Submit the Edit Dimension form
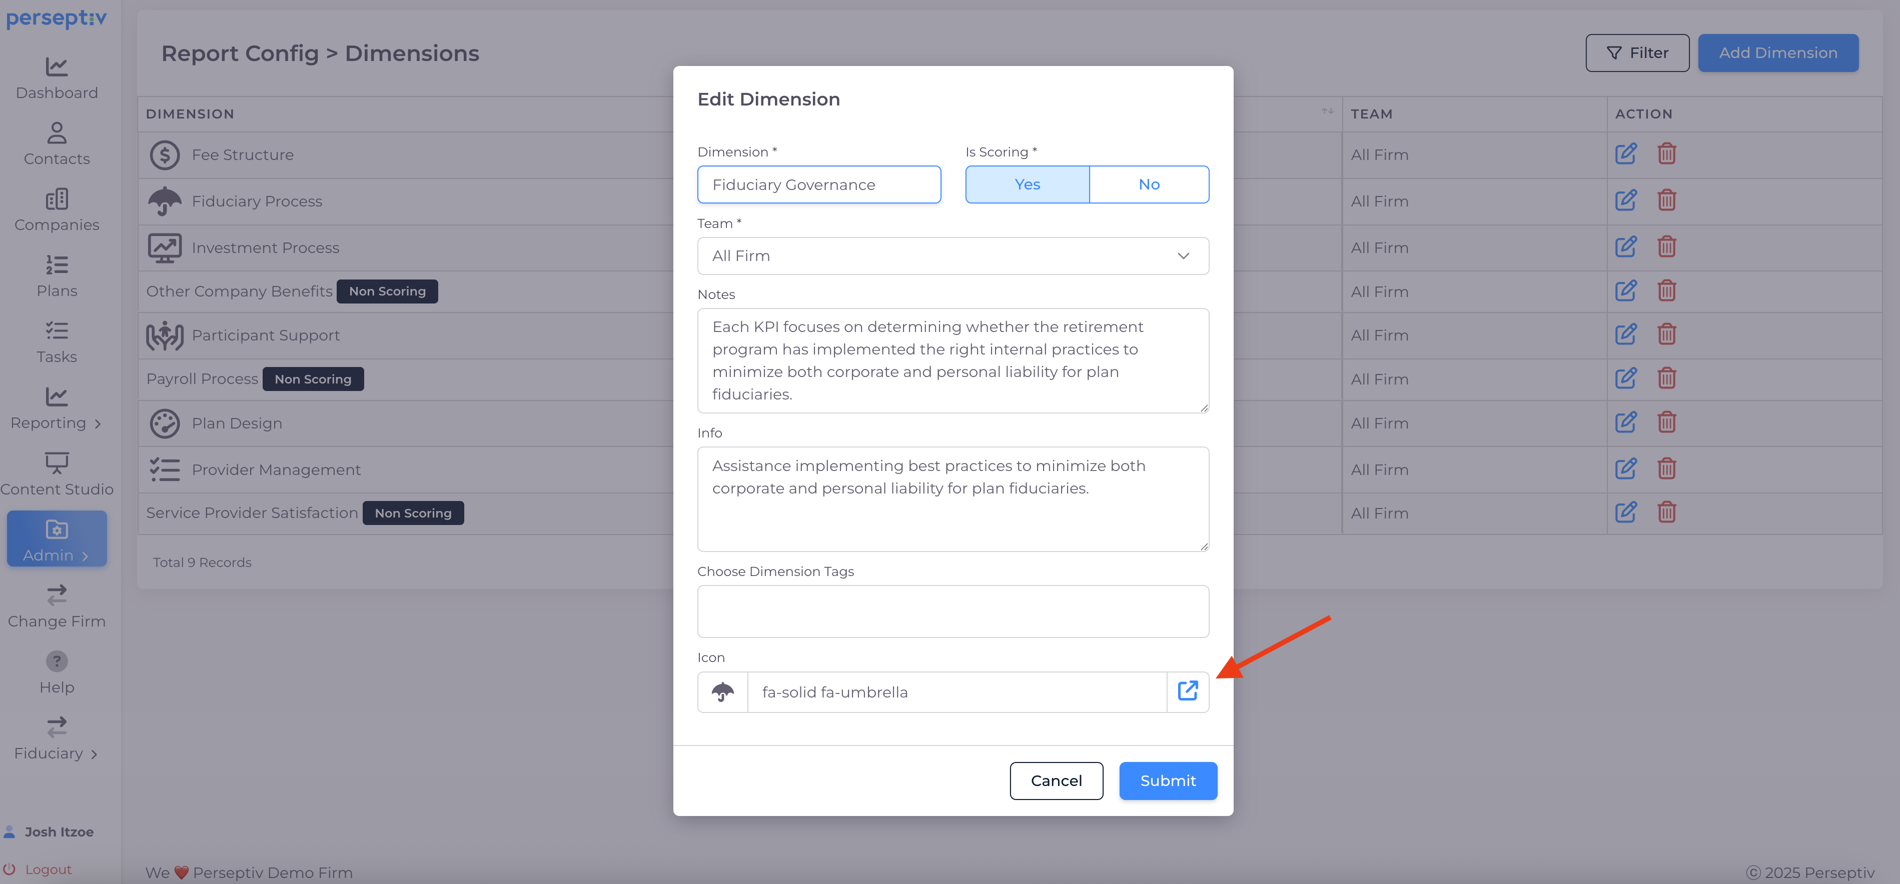The width and height of the screenshot is (1900, 884). [x=1168, y=780]
